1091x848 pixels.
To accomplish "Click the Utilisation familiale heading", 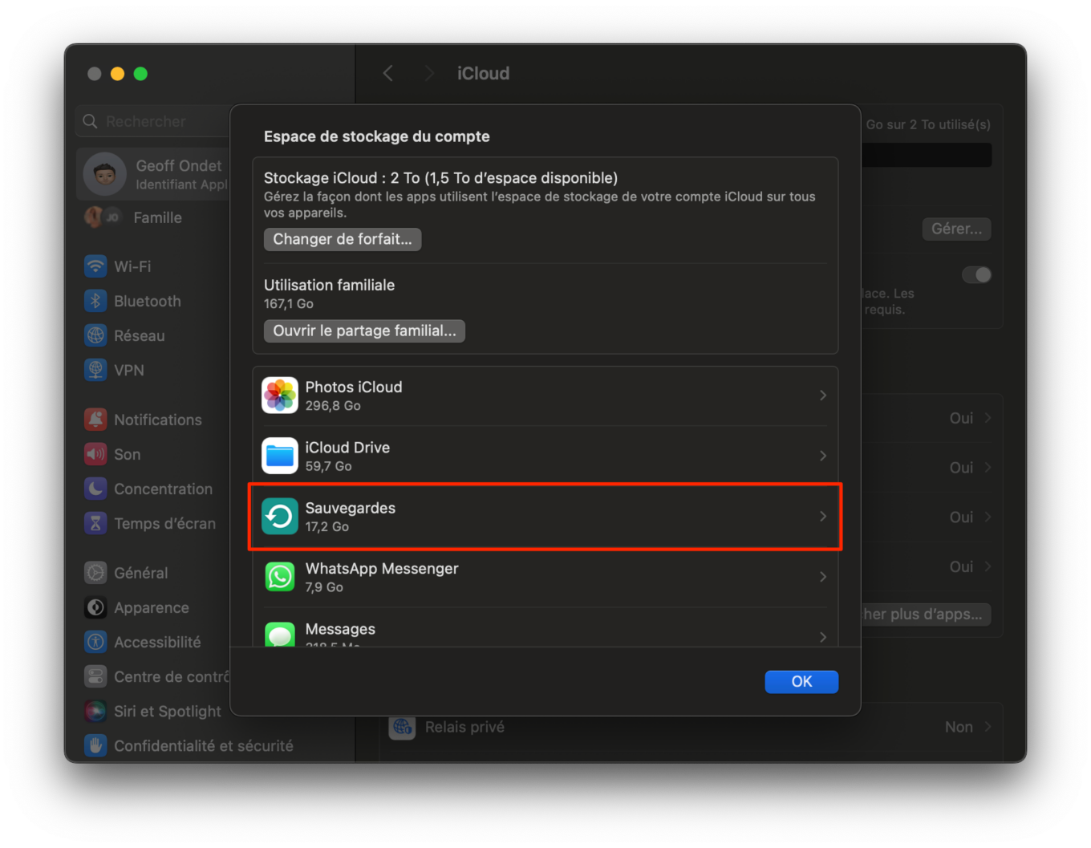I will [x=329, y=285].
